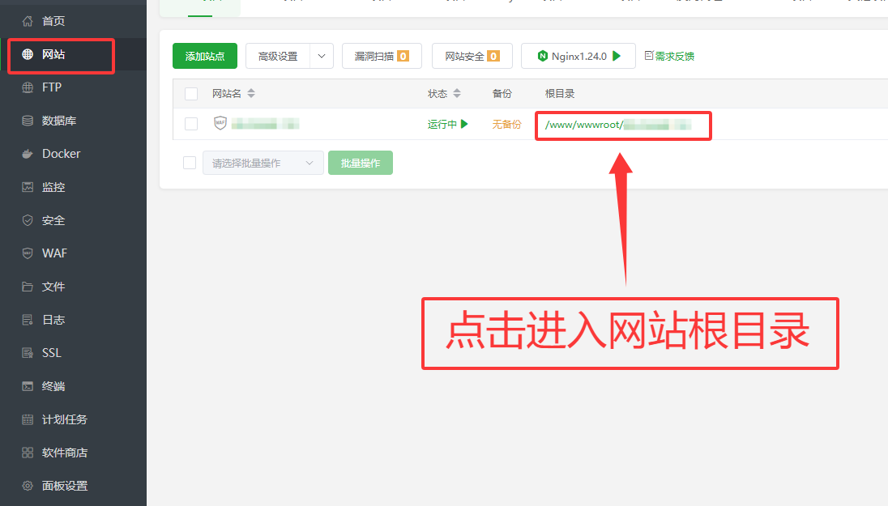Open the 网站 menu in sidebar
888x506 pixels.
coord(53,54)
